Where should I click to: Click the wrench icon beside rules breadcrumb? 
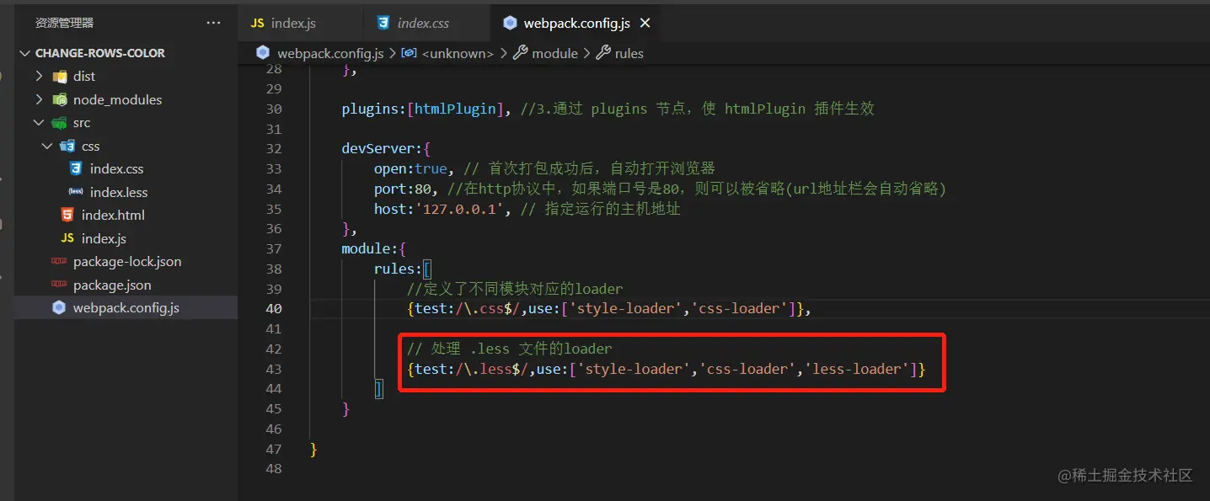tap(603, 53)
